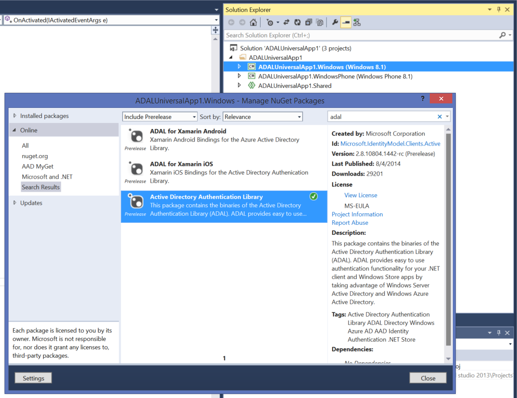
Task: Open the NuGet search history dropdown arrow
Action: [447, 116]
